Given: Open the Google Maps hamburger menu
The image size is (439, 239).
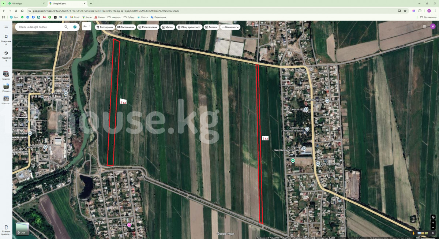Looking at the screenshot, I should coord(6,27).
